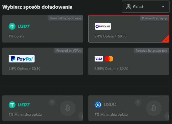Viewport: 172px width, 124px height.
Task: Click the Powered by antom_pay label
Action: coord(151,51)
